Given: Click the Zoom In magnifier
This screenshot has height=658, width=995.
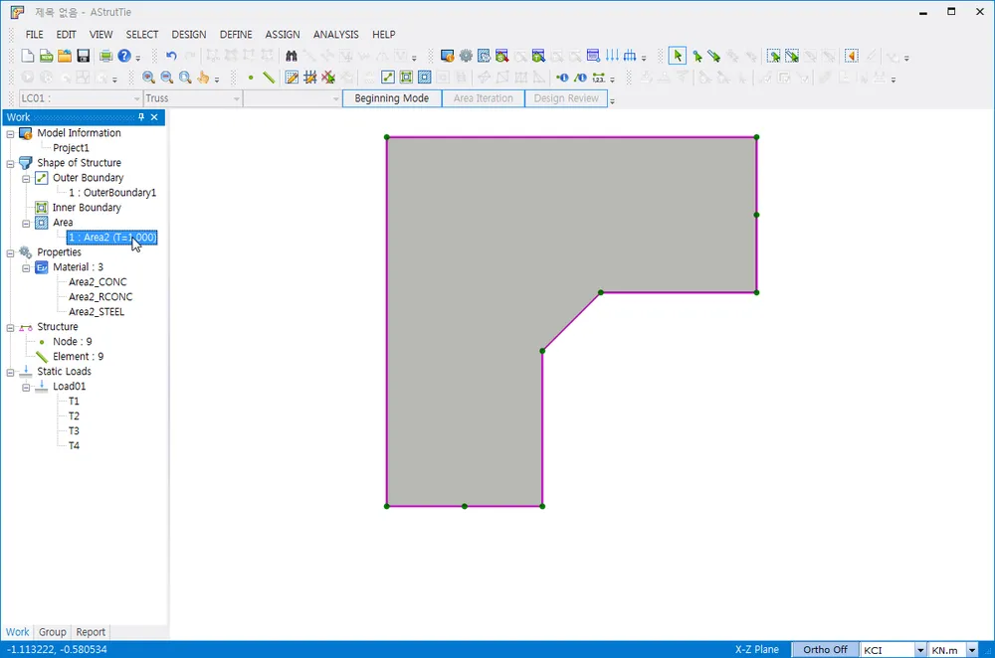Looking at the screenshot, I should click(x=148, y=78).
